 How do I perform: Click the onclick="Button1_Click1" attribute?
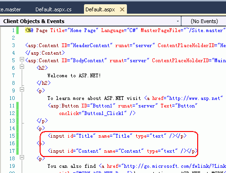(93, 113)
